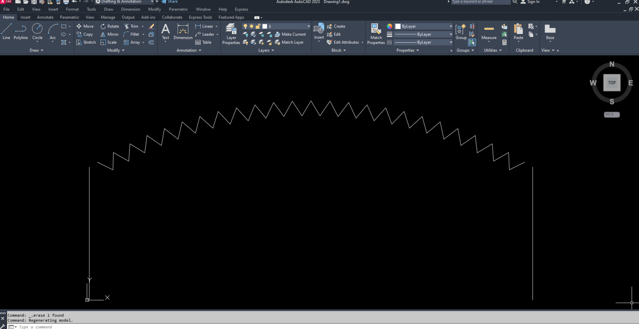The width and height of the screenshot is (639, 329).
Task: Open the Quick Calculator icon
Action: (x=504, y=42)
